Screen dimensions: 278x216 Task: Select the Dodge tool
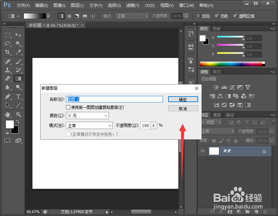point(18,87)
